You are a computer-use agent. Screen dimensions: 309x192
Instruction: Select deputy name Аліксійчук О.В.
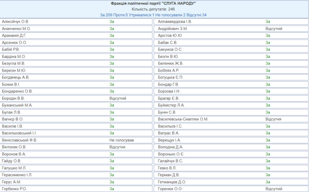click(16, 21)
